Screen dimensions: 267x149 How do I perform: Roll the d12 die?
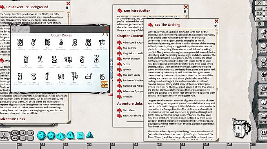[x=51, y=136]
